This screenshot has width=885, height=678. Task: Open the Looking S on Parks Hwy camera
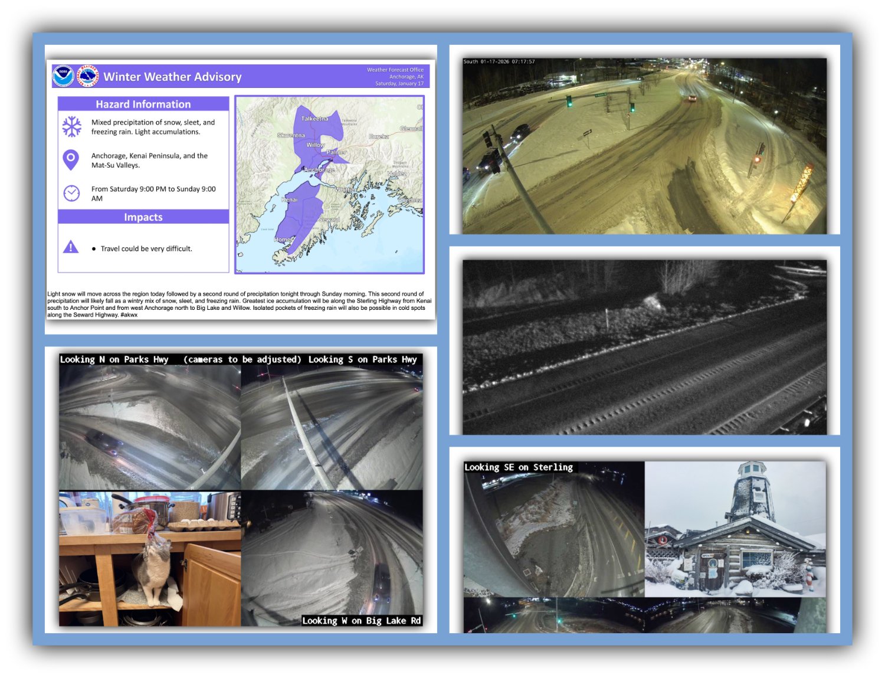pos(332,427)
